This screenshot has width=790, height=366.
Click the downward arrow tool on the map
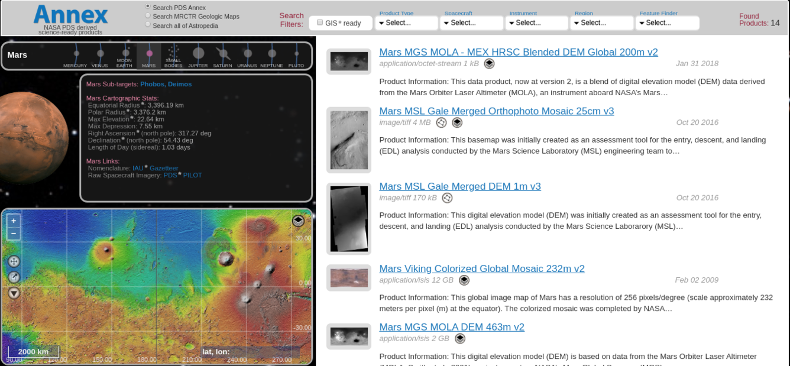point(14,293)
